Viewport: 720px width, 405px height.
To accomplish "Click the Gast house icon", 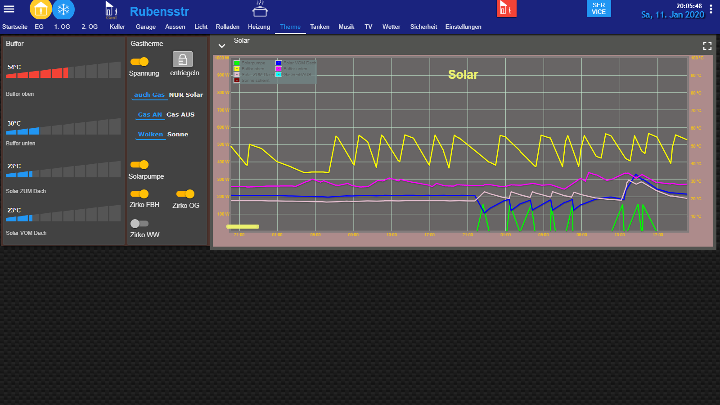I will point(111,10).
